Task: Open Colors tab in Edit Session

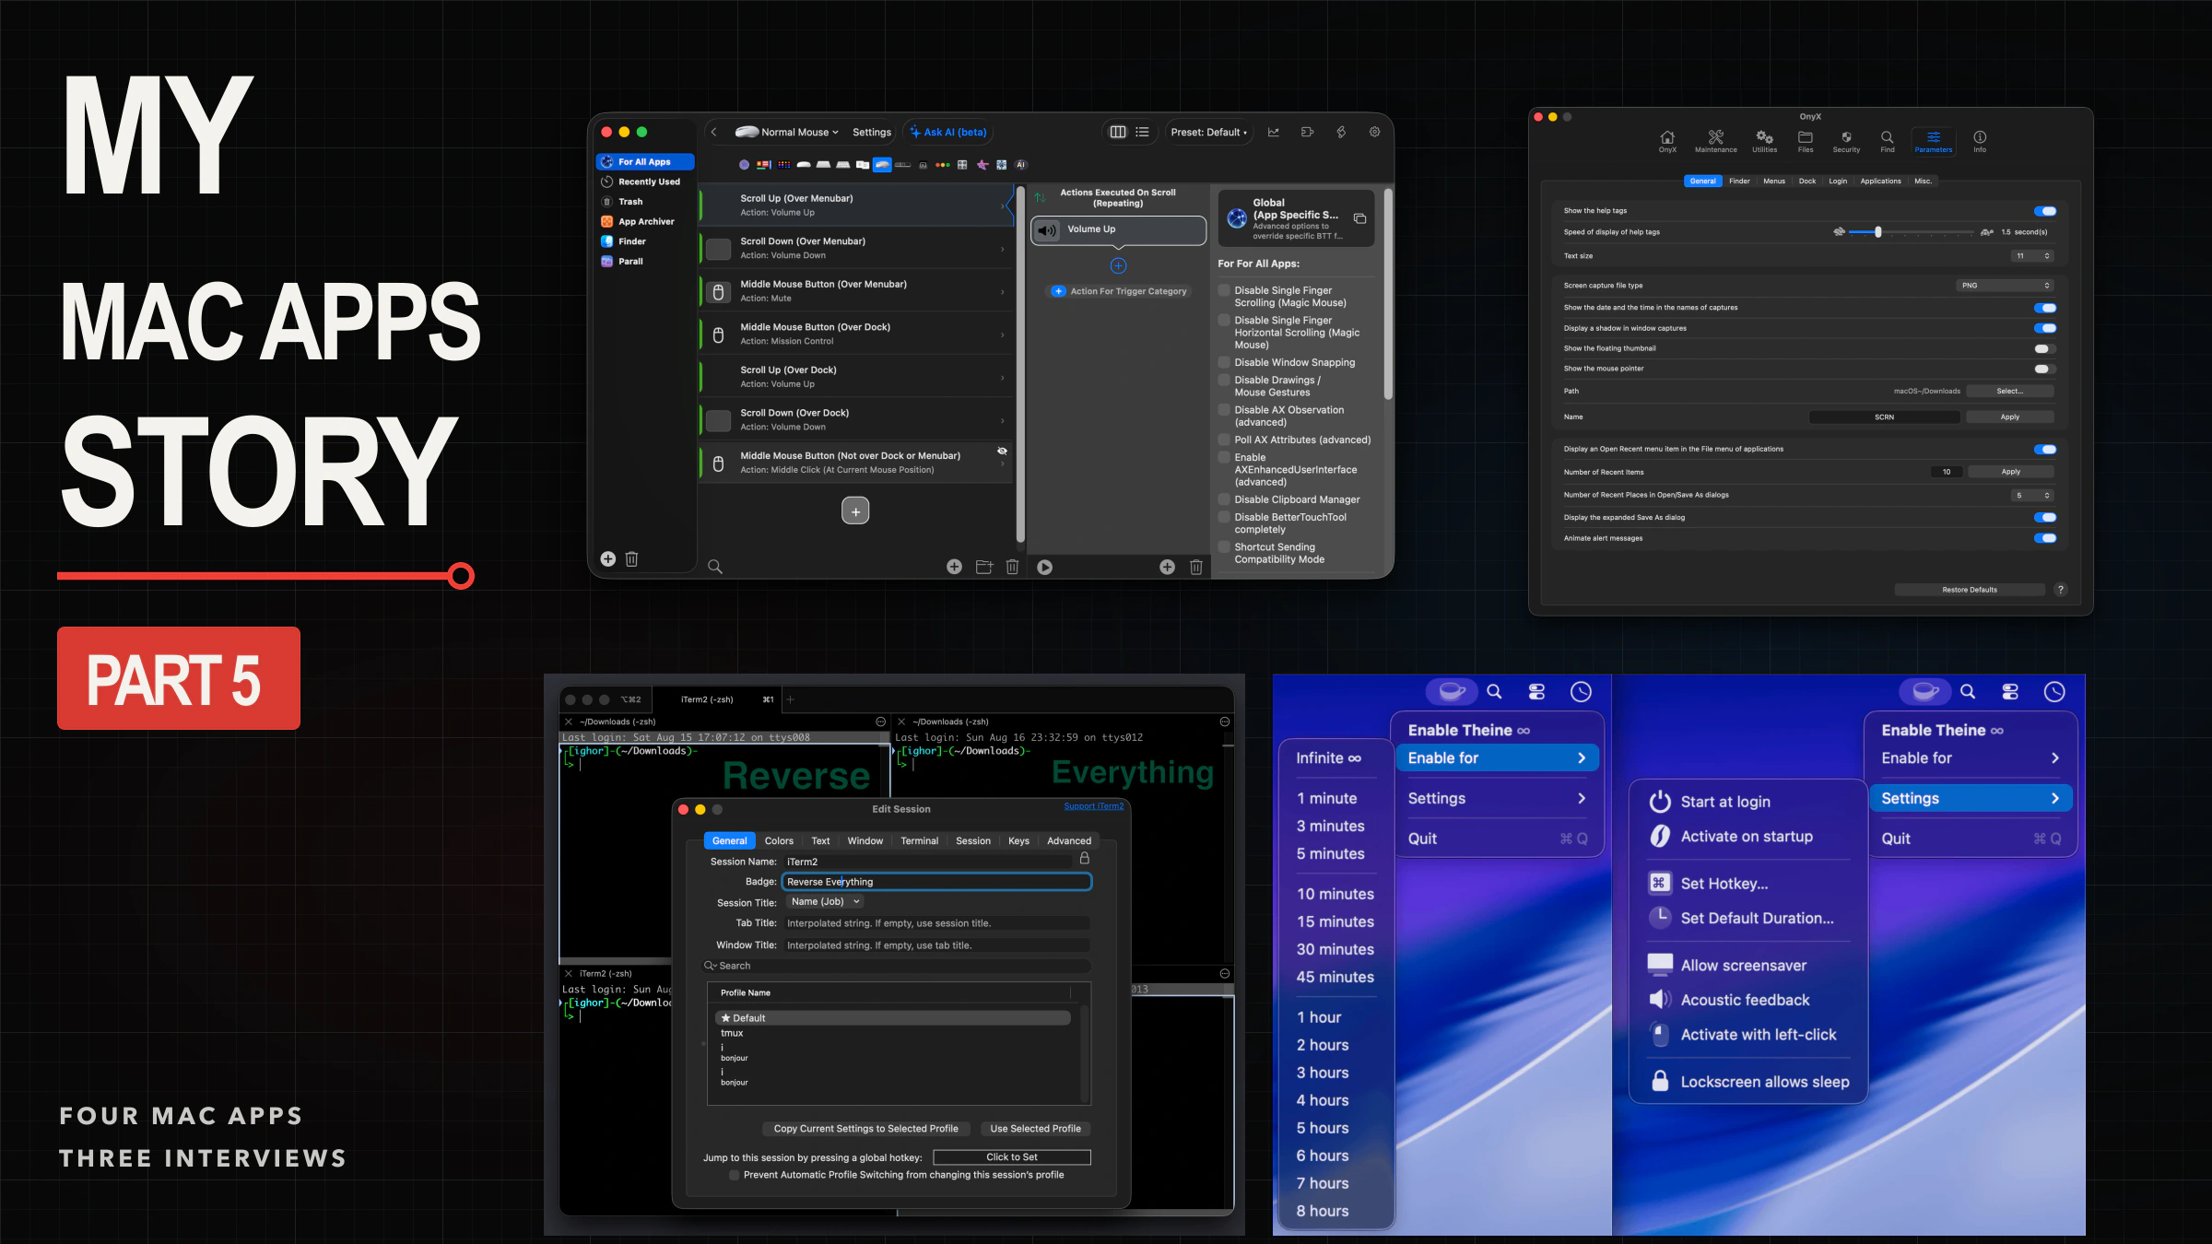Action: pos(779,840)
